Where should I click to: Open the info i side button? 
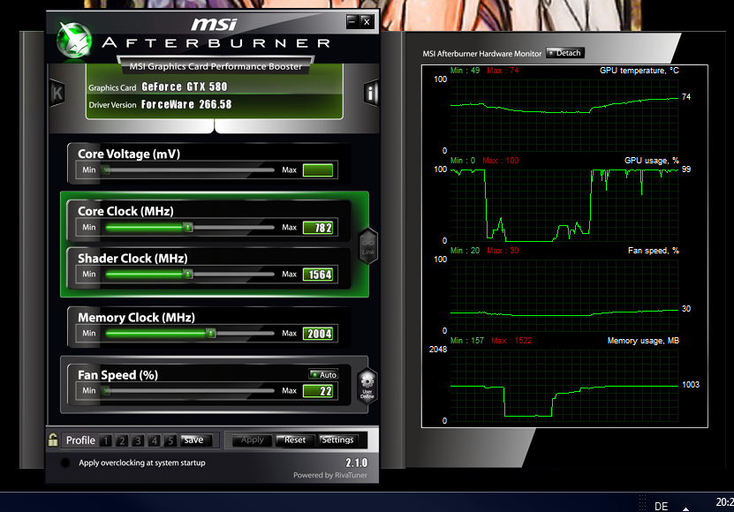tap(371, 94)
